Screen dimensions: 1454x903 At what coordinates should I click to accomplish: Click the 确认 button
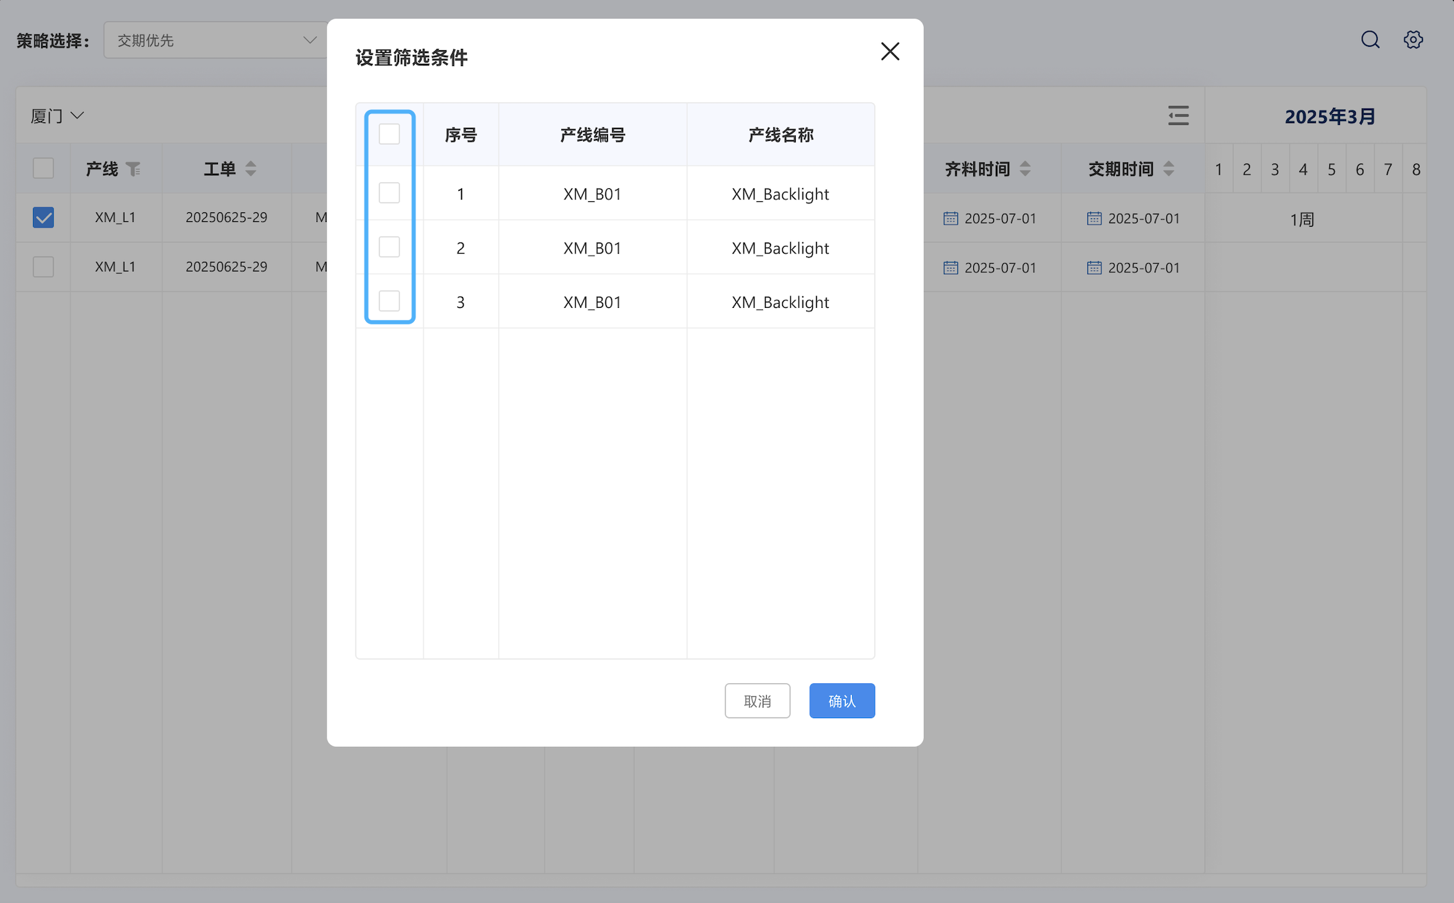tap(842, 701)
